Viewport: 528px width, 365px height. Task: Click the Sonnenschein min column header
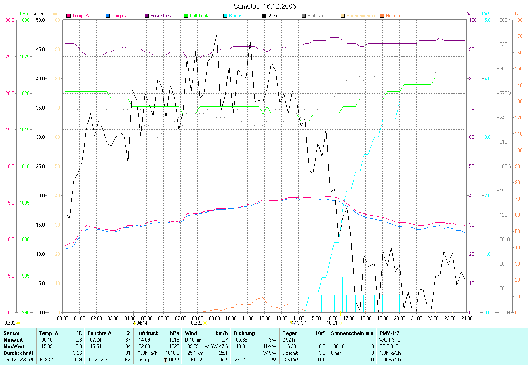[x=352, y=333]
